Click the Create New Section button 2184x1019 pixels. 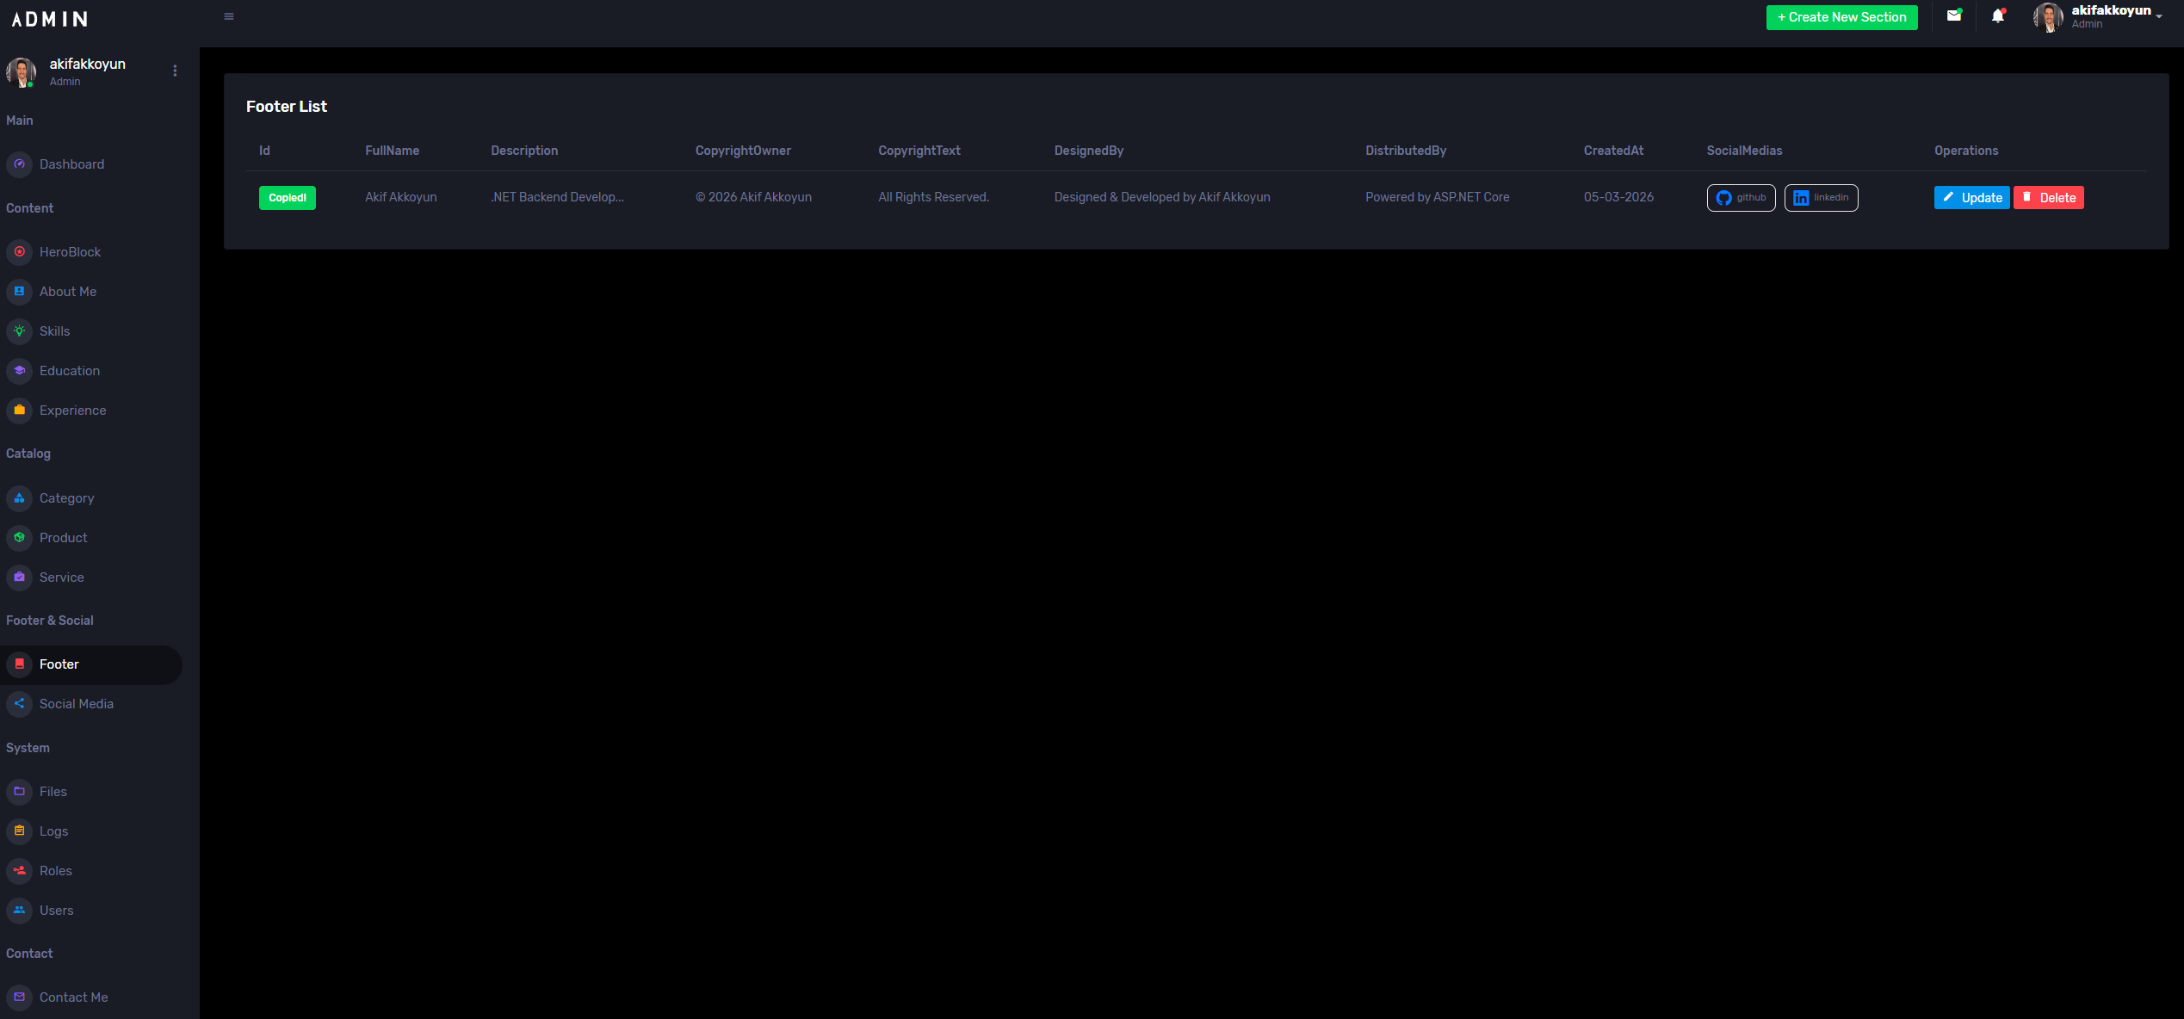(x=1841, y=16)
